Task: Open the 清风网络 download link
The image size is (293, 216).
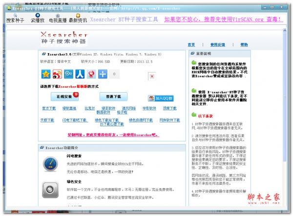Action: point(129,108)
